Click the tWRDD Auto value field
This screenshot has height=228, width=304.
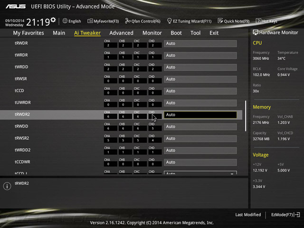click(200, 67)
